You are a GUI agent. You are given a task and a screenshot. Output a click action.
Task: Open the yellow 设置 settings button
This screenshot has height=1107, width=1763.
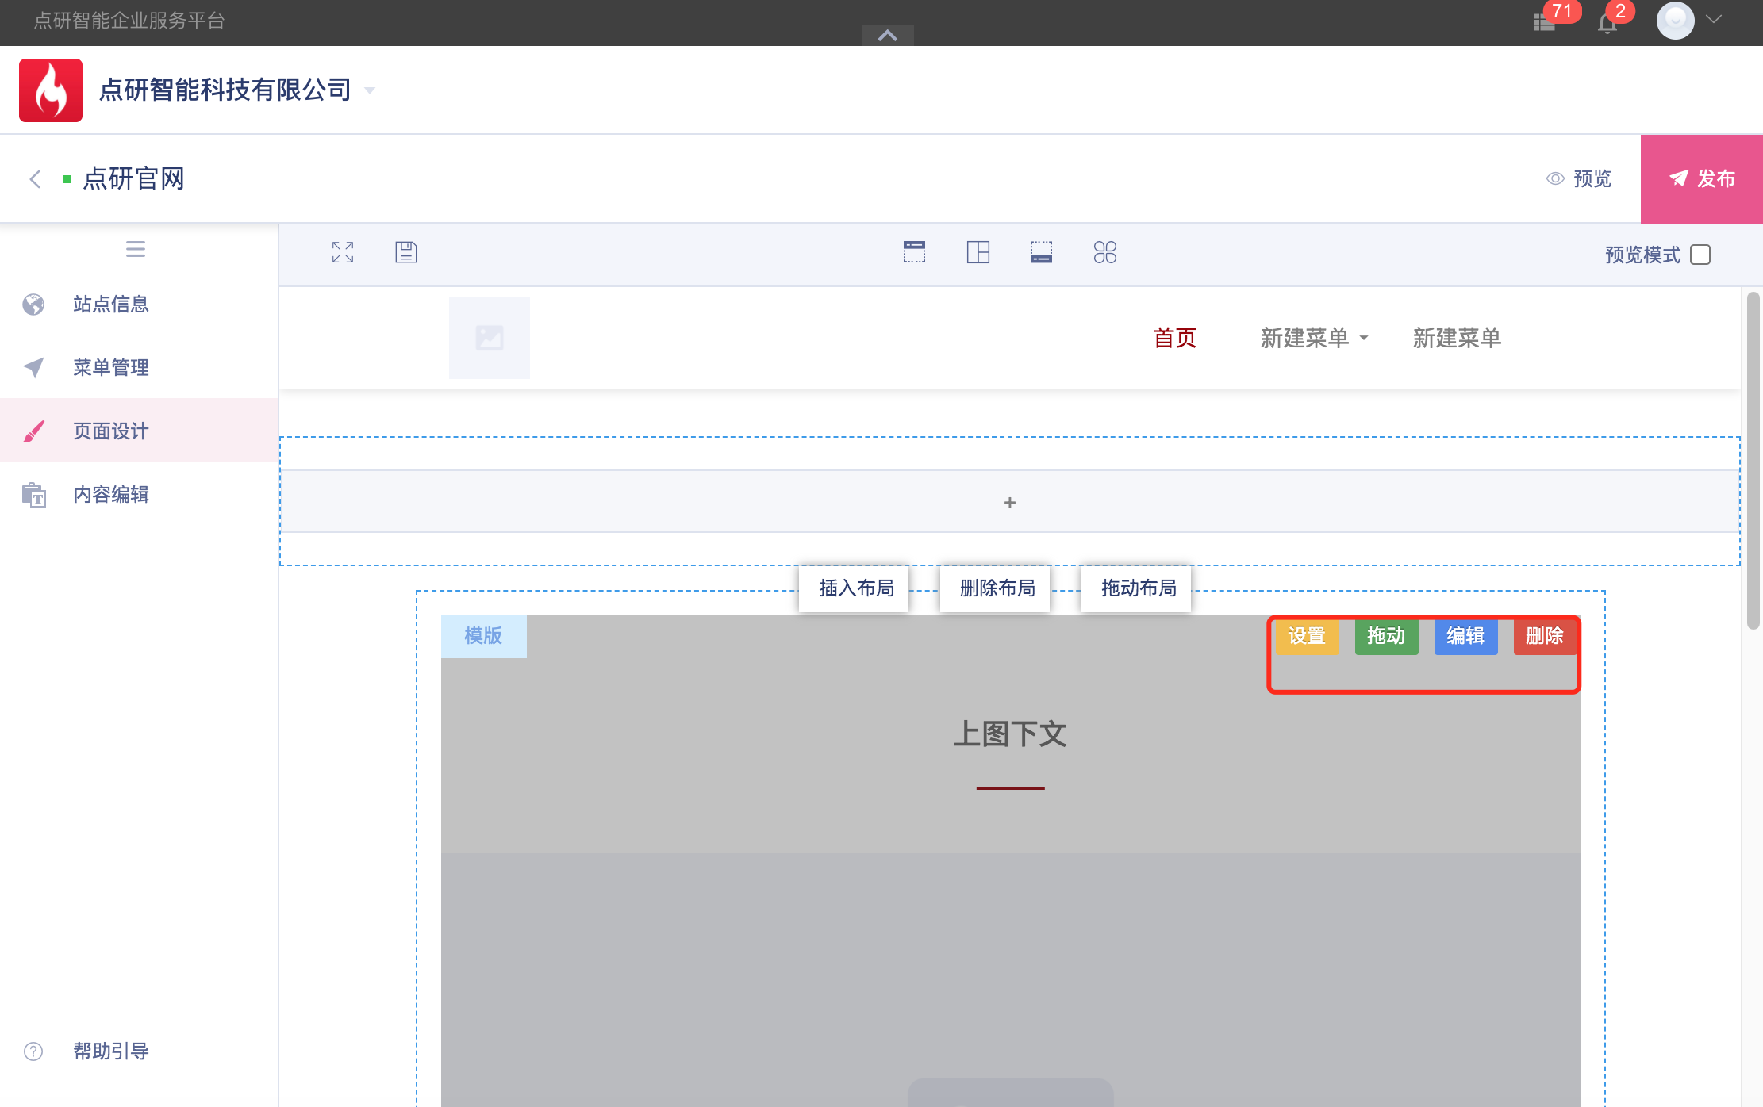tap(1307, 636)
